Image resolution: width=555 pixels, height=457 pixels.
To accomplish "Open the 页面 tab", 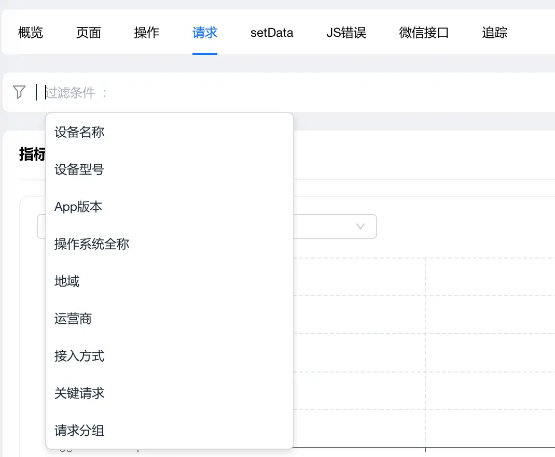I will tap(89, 33).
